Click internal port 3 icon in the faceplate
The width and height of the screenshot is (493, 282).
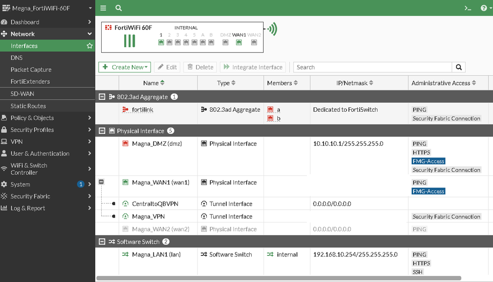(178, 42)
